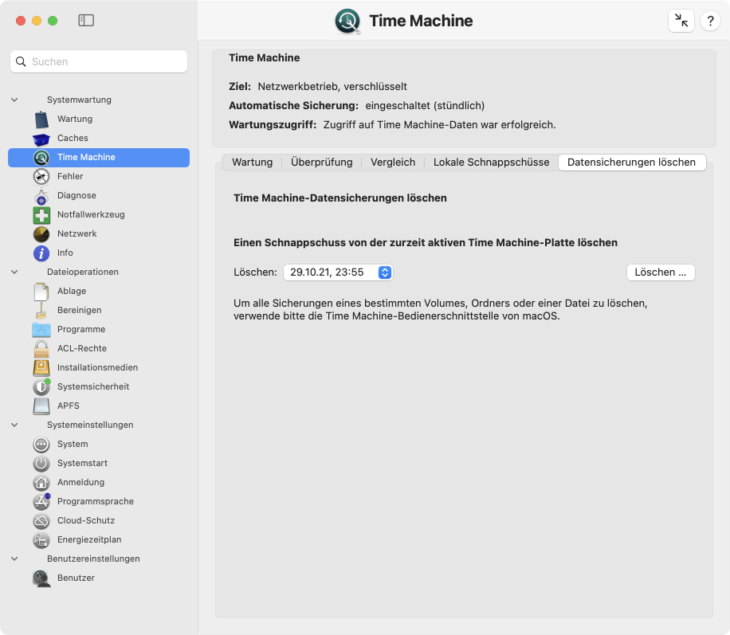The height and width of the screenshot is (635, 730).
Task: Select the Installationsmedien label
Action: click(97, 368)
